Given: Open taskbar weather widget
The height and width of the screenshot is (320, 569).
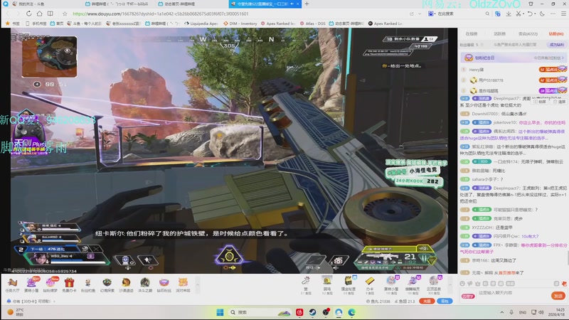Looking at the screenshot, I should (x=15, y=312).
